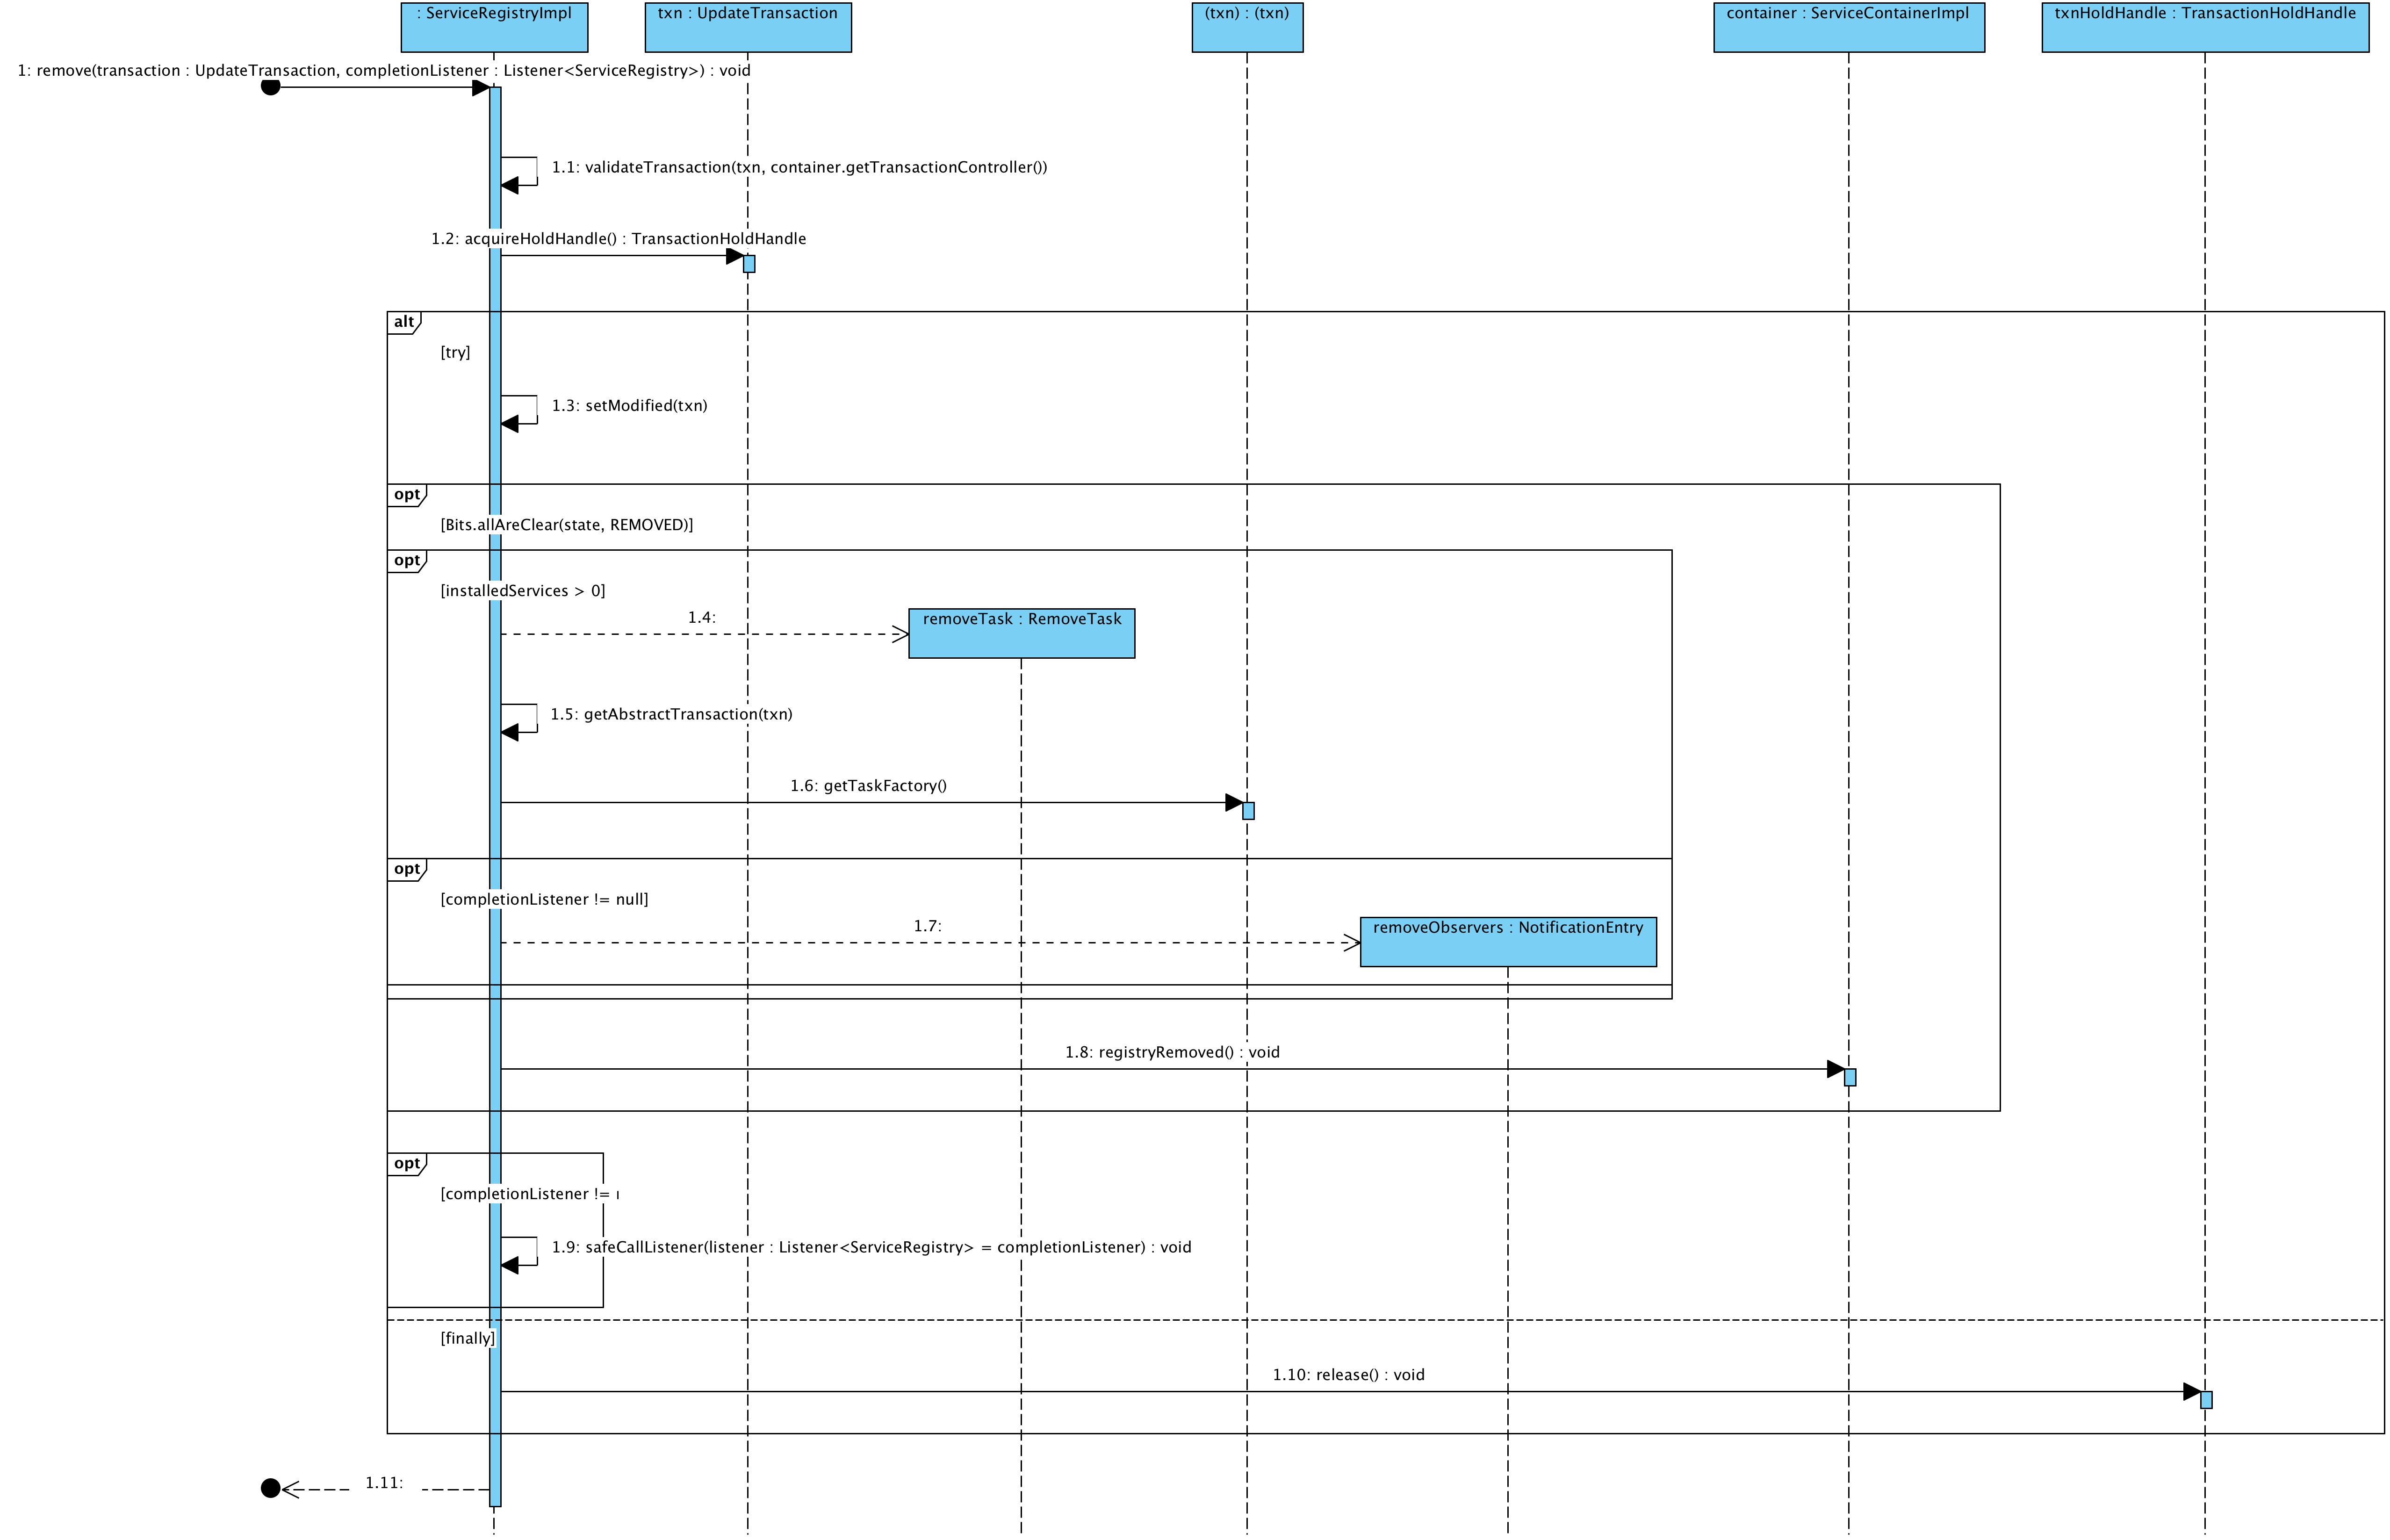
Task: Click the container : ServiceContainerImpl header
Action: [1848, 27]
